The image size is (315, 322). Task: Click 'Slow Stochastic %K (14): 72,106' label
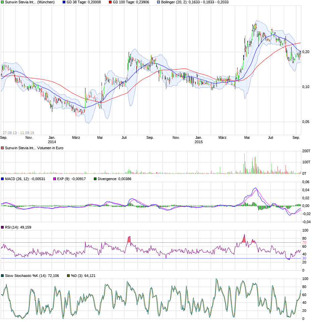click(x=32, y=276)
